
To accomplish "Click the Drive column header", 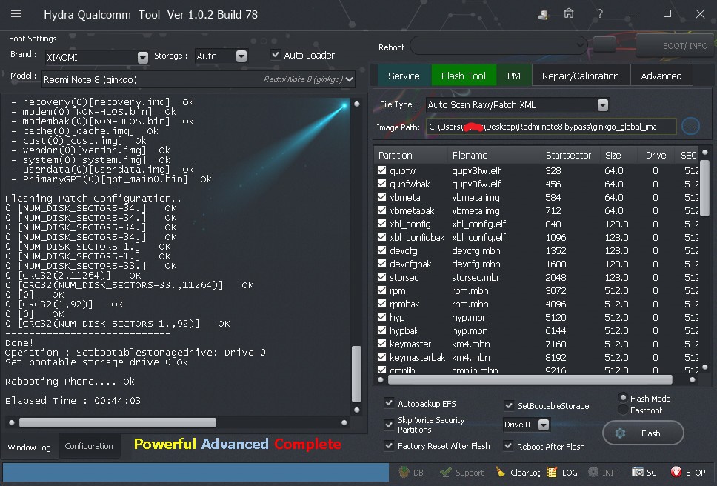I will [x=656, y=155].
